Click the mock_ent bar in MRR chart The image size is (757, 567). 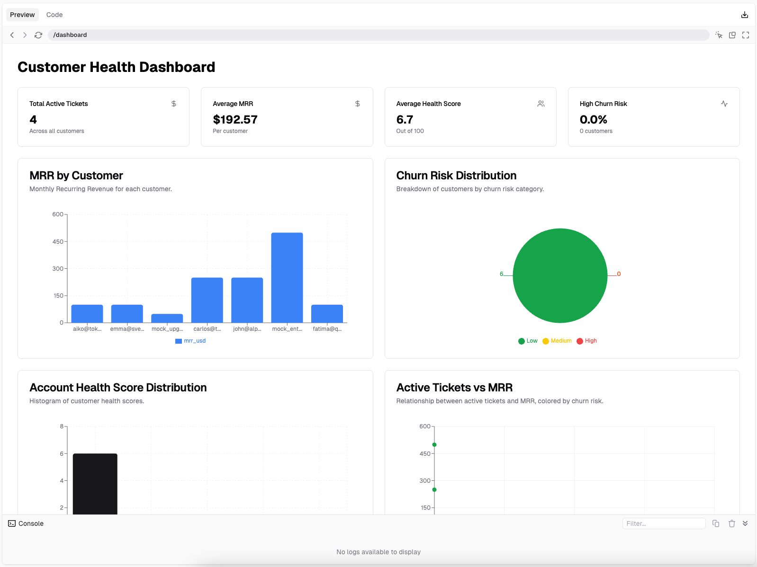coord(287,277)
